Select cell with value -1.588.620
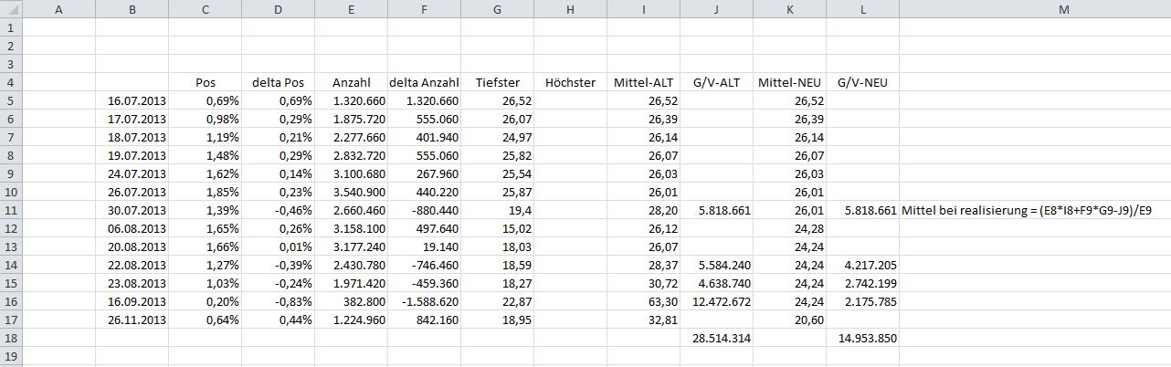Viewport: 1171px width, 367px height. [x=424, y=301]
